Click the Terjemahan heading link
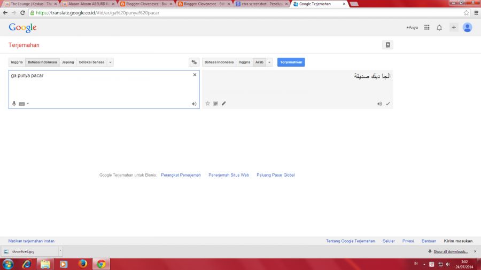The height and width of the screenshot is (270, 481). pyautogui.click(x=24, y=45)
